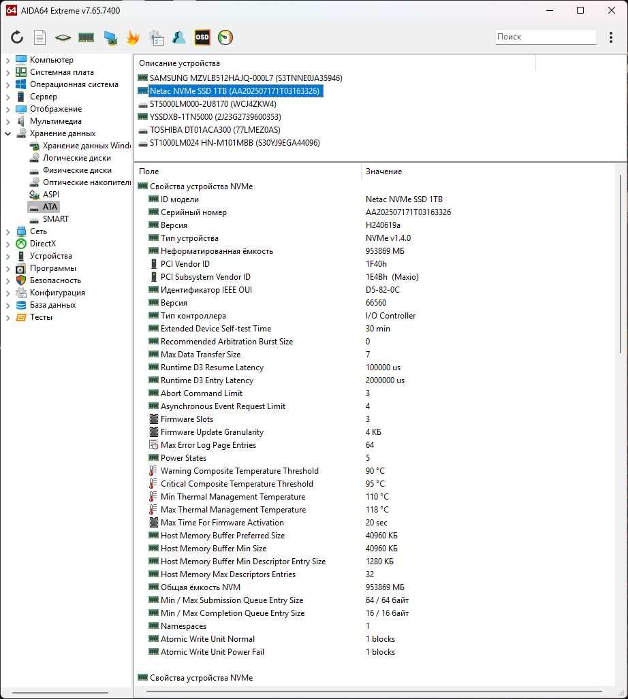Expand the Сеть tree node
This screenshot has height=699, width=628.
pos(7,231)
